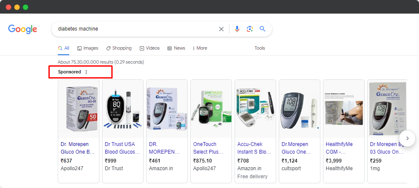Click the Sponsored label text
This screenshot has width=419, height=188.
(69, 72)
